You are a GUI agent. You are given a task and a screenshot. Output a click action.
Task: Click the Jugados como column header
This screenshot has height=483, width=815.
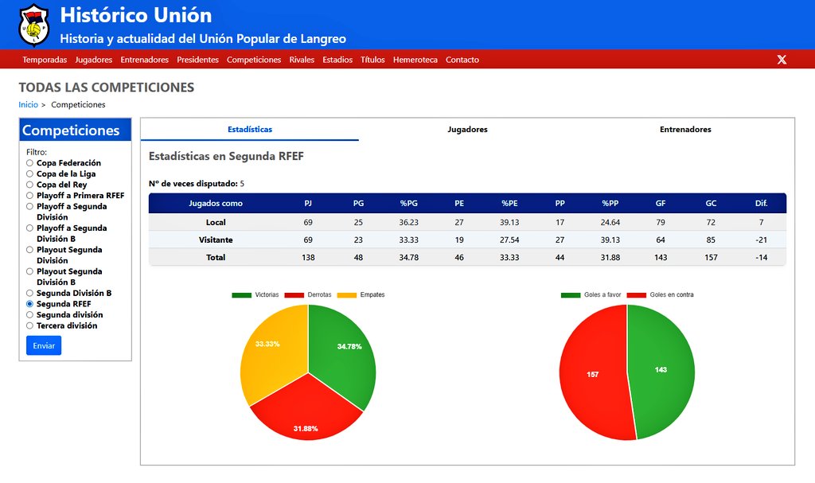click(215, 203)
